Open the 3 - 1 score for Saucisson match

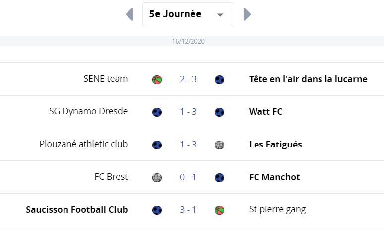[x=188, y=210]
